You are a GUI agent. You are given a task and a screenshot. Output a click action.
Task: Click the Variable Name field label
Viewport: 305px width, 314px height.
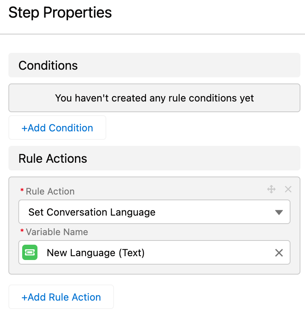(57, 232)
